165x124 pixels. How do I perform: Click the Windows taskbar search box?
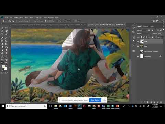pyautogui.click(x=26, y=106)
